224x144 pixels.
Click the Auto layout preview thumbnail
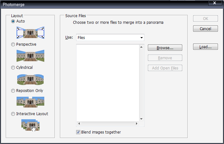30,32
